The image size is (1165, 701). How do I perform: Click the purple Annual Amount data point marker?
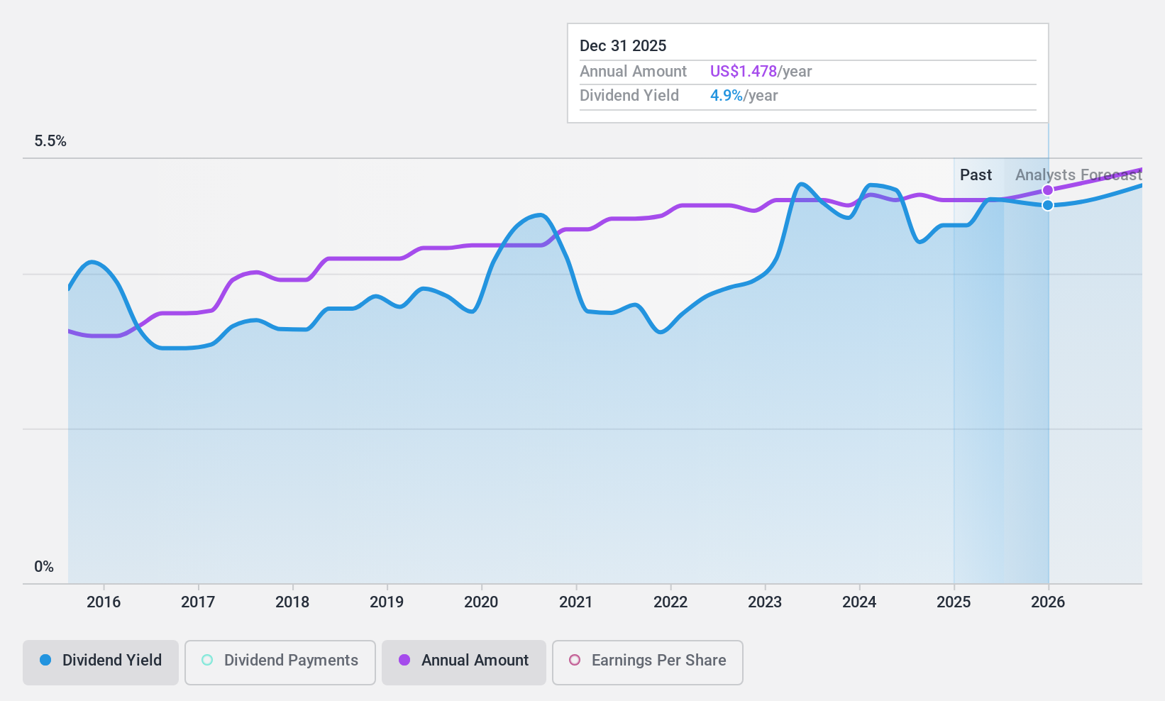(x=1048, y=190)
